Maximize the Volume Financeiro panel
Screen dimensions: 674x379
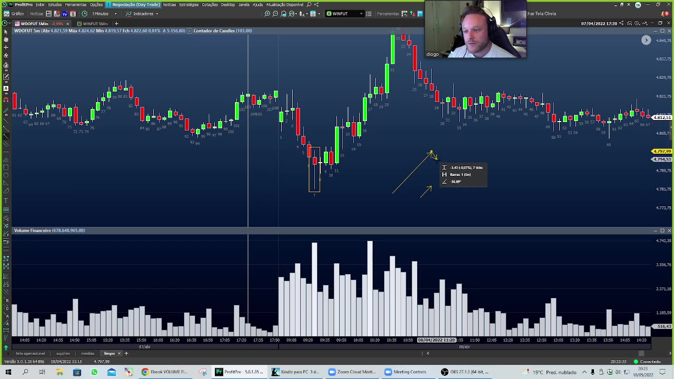point(662,231)
